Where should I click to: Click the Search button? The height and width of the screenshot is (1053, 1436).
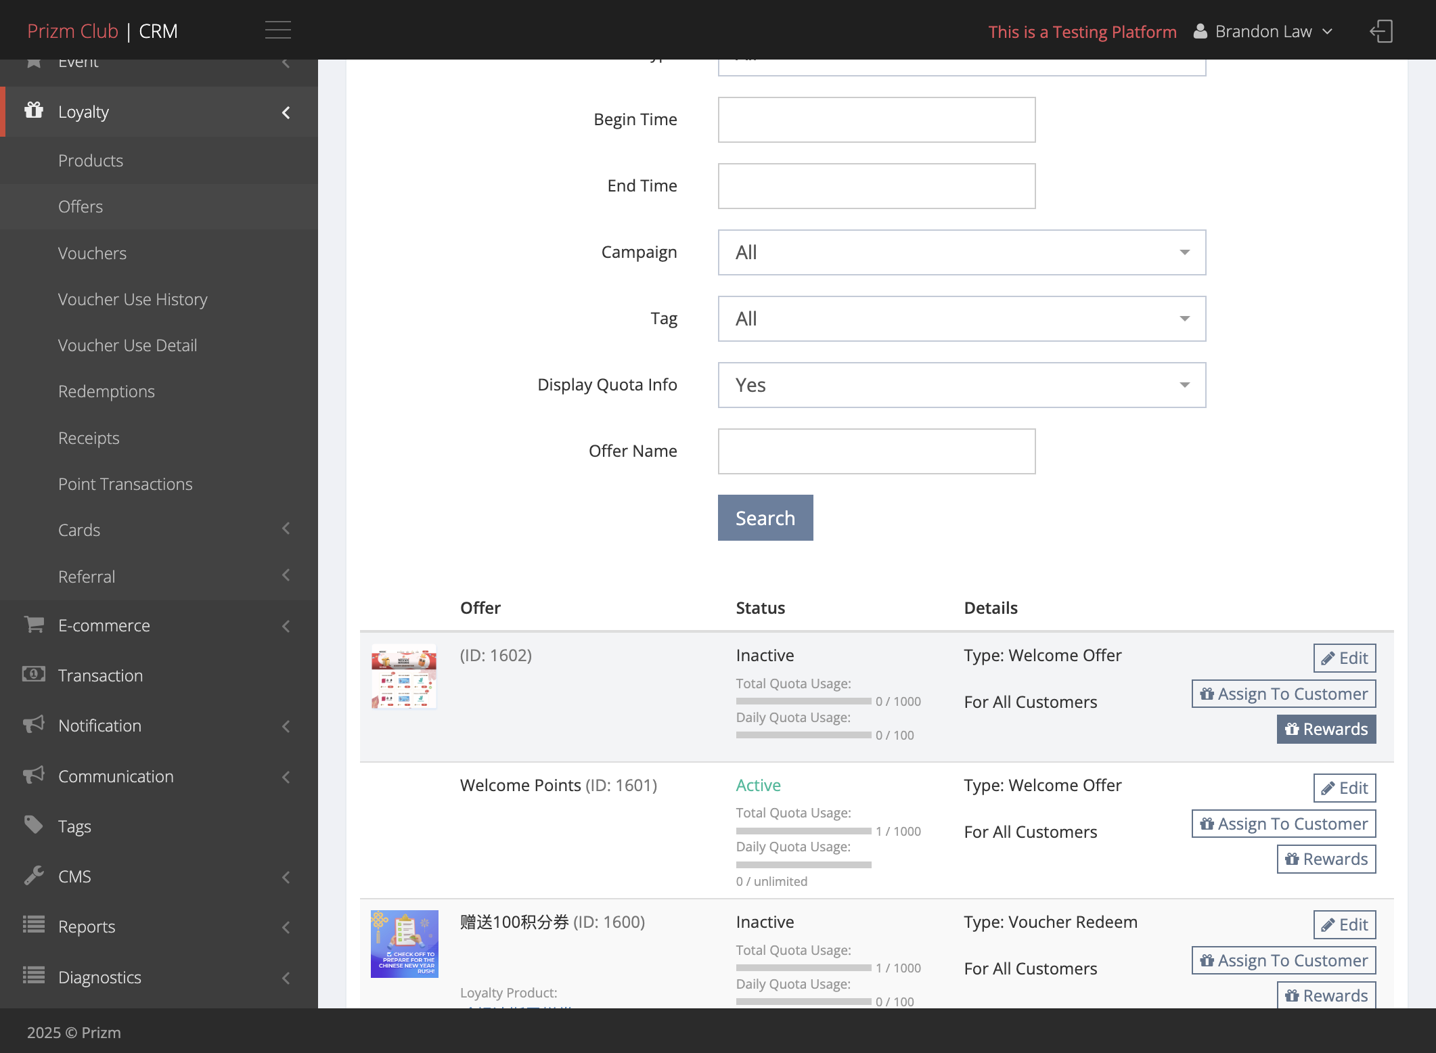pyautogui.click(x=765, y=518)
